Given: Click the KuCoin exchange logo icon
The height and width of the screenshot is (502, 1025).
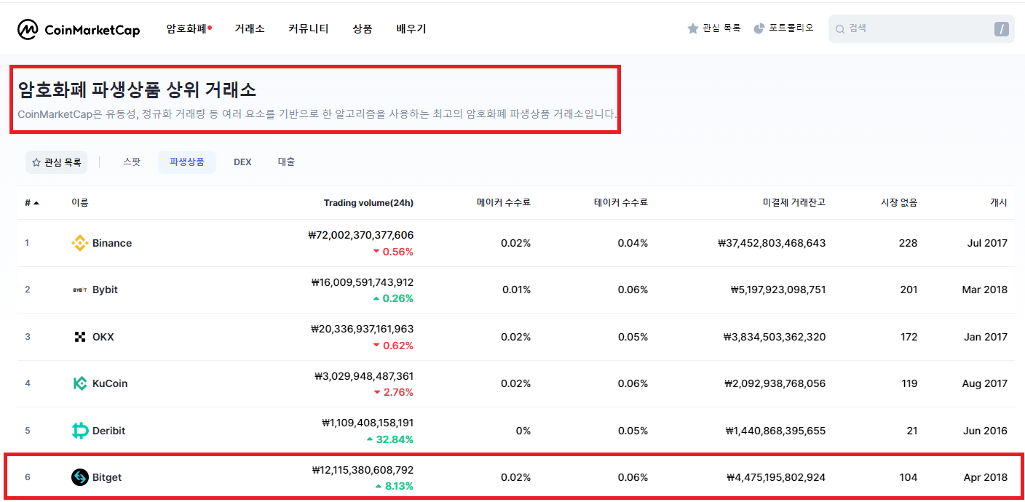Looking at the screenshot, I should tap(79, 383).
